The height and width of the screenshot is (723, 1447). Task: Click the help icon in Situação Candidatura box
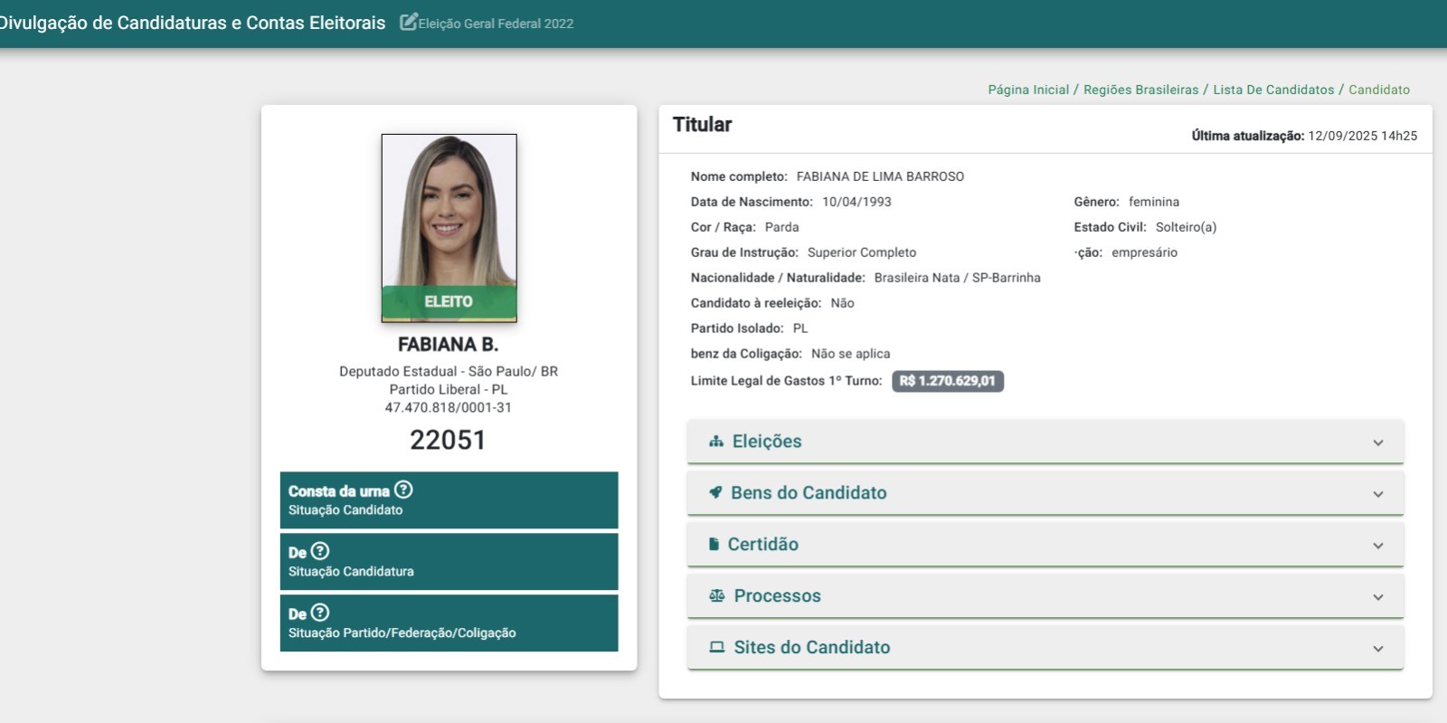320,551
